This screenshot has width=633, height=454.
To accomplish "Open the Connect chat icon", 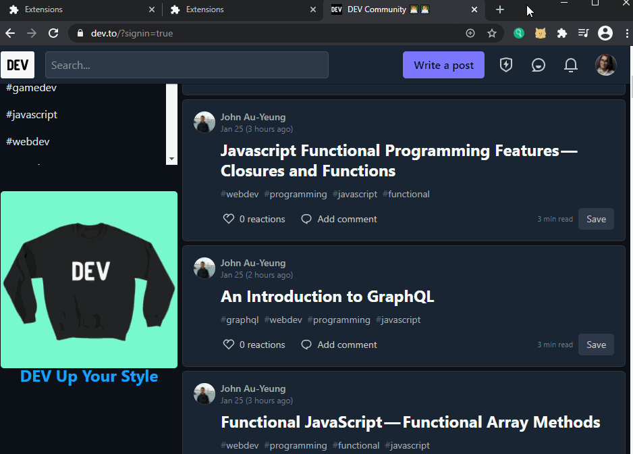I will [x=538, y=65].
